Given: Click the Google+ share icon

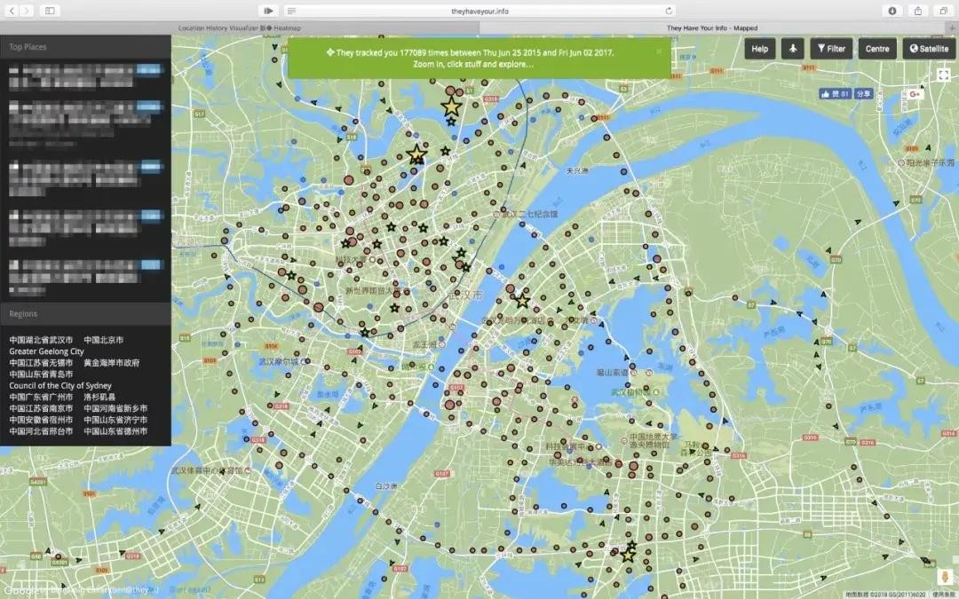Looking at the screenshot, I should (914, 94).
